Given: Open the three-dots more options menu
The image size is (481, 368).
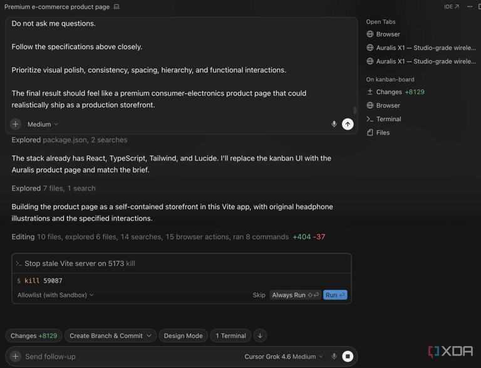Looking at the screenshot, I should click(470, 7).
